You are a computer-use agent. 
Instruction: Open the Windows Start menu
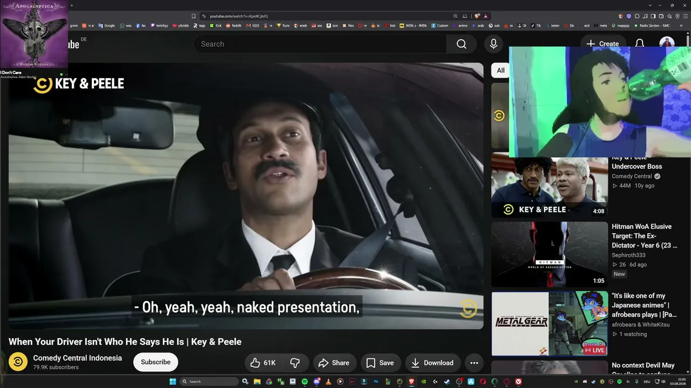(x=173, y=382)
